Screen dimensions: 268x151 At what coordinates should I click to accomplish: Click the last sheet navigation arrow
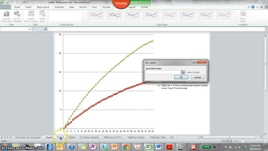point(10,137)
